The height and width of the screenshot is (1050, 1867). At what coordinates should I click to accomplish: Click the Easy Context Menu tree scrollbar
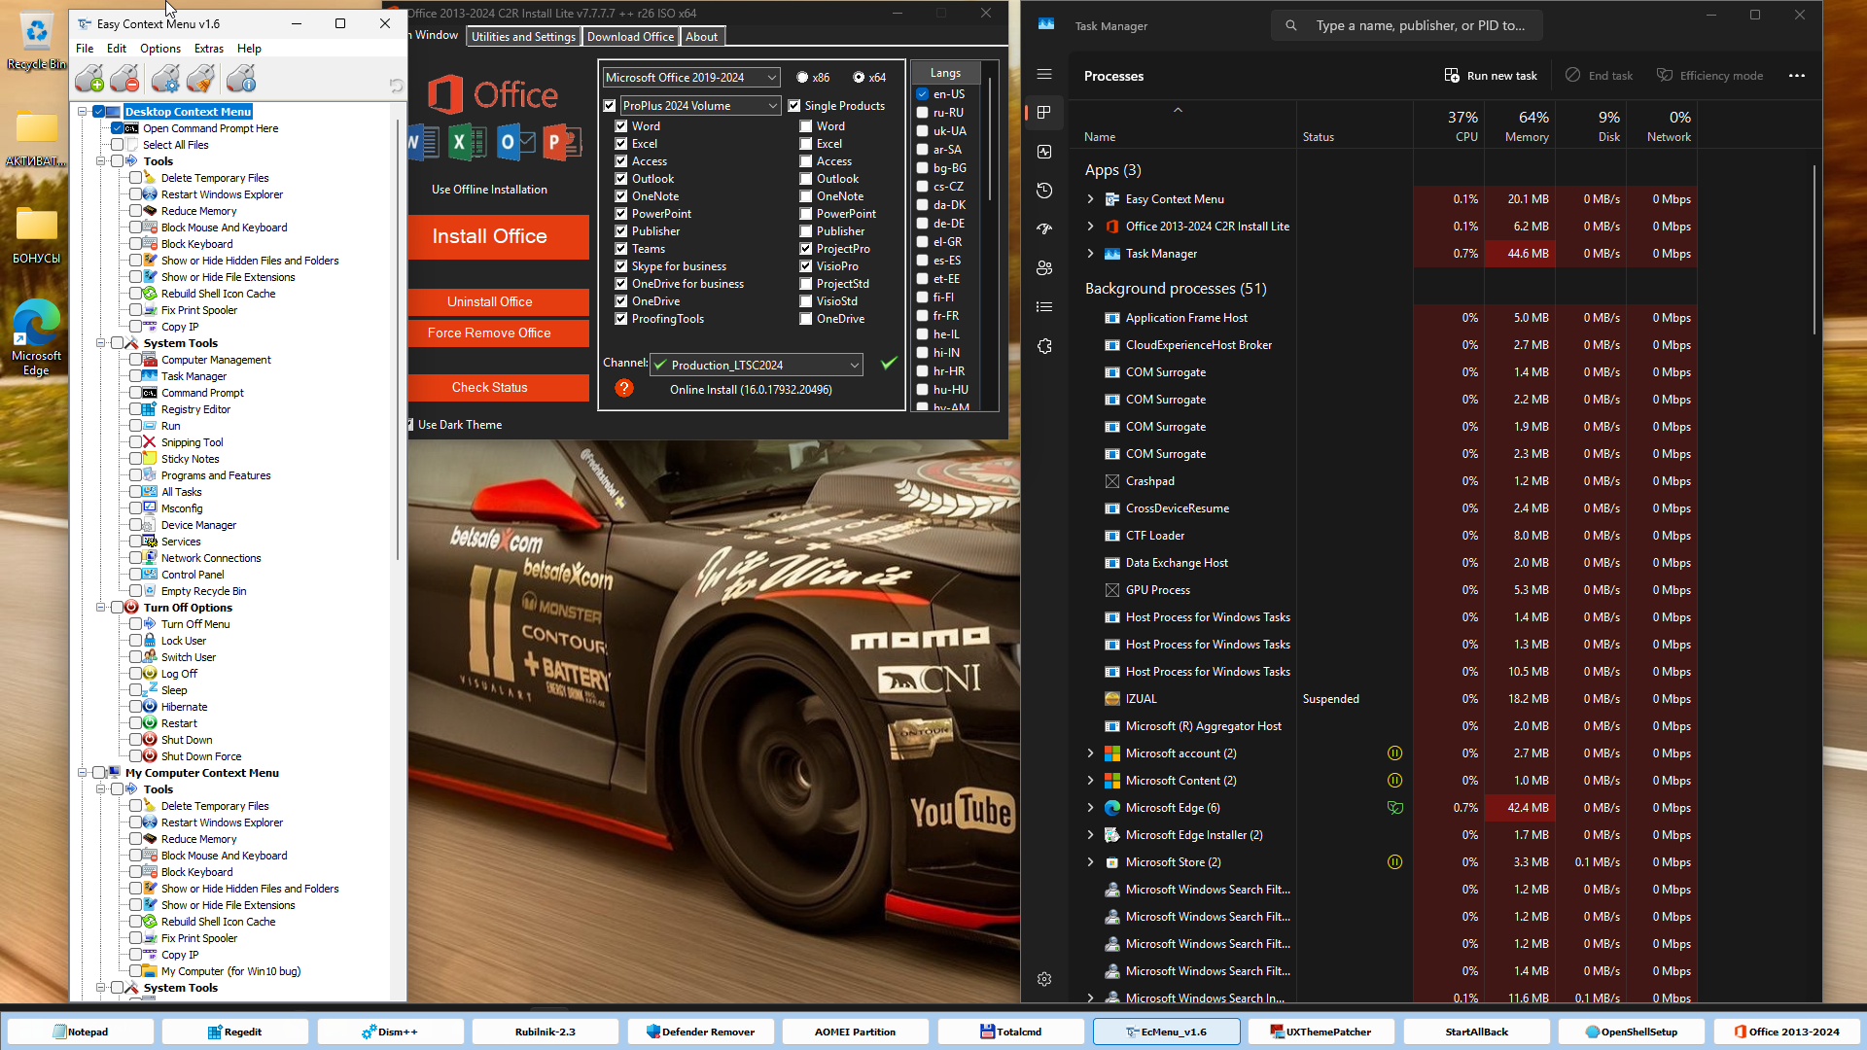(x=398, y=340)
